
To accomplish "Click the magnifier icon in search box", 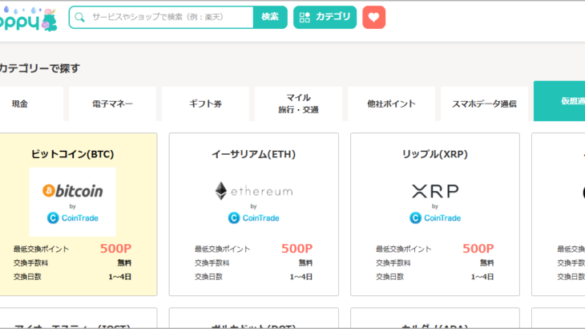I will tap(79, 17).
